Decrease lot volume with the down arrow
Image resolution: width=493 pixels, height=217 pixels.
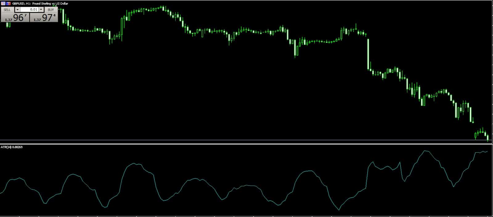18,10
